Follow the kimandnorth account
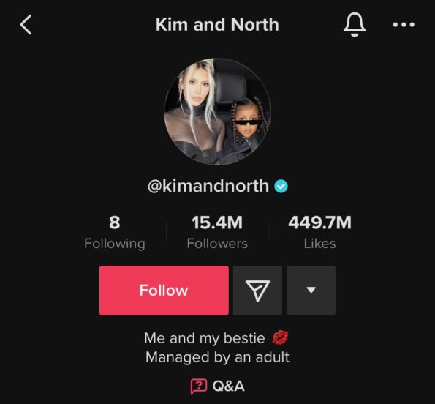The height and width of the screenshot is (404, 435). click(164, 291)
